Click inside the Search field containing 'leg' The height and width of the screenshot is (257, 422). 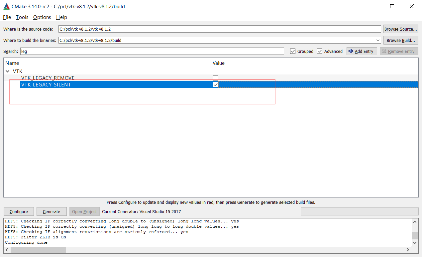pyautogui.click(x=150, y=51)
